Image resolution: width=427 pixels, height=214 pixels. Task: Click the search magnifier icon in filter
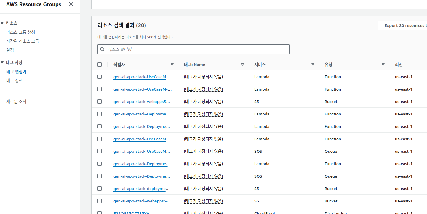[103, 49]
